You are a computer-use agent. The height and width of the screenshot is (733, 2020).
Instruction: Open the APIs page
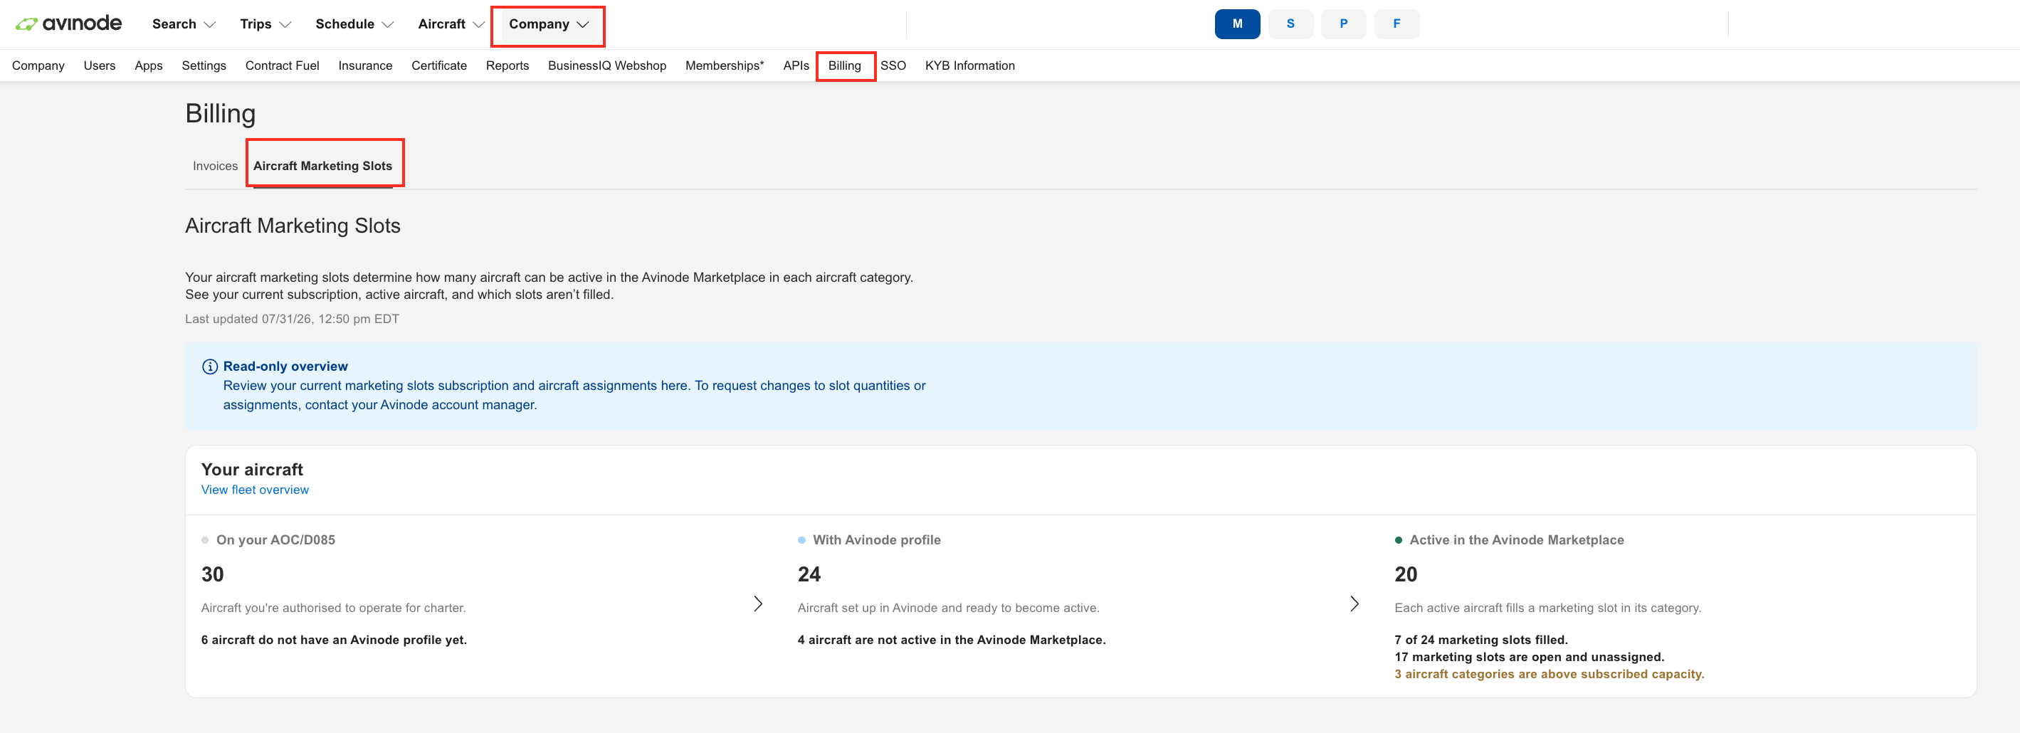tap(796, 66)
